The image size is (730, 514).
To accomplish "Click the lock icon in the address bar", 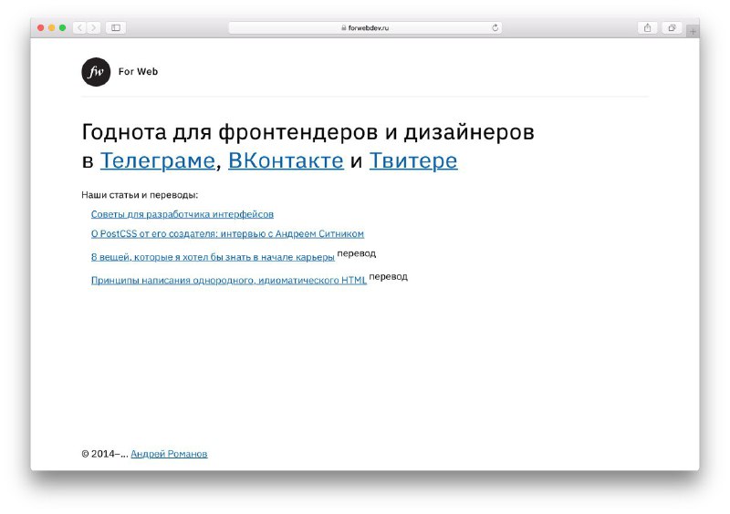I will (344, 28).
